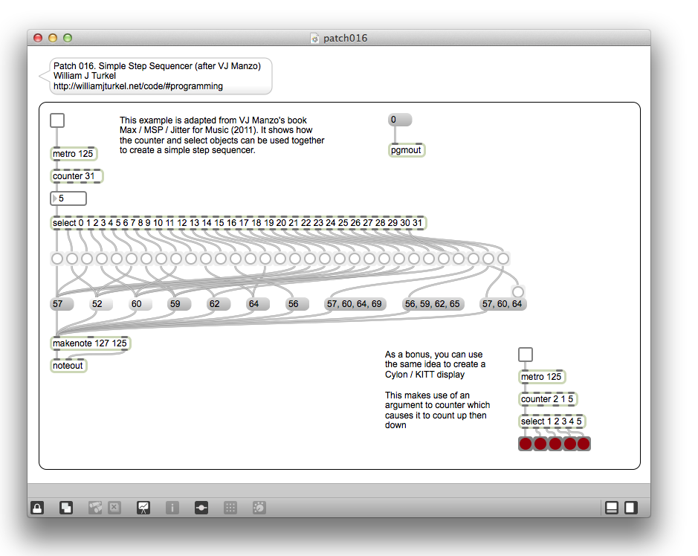Toggle the right sidebar panel icon
The height and width of the screenshot is (556, 698).
coord(630,508)
